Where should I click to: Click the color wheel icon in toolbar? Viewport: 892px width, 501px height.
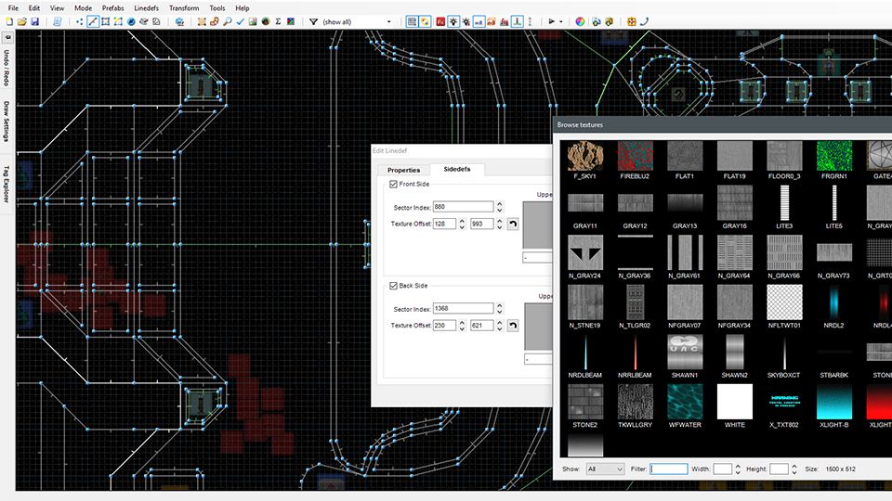click(580, 21)
